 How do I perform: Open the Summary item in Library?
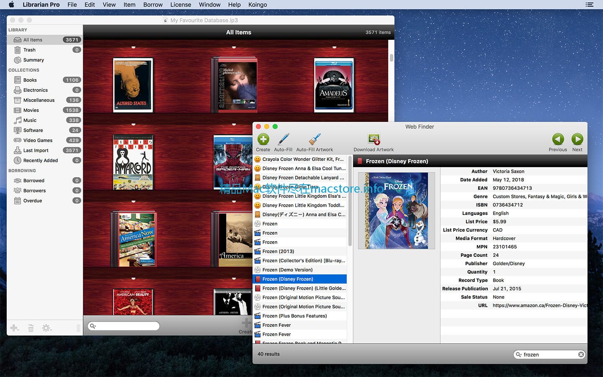point(45,60)
